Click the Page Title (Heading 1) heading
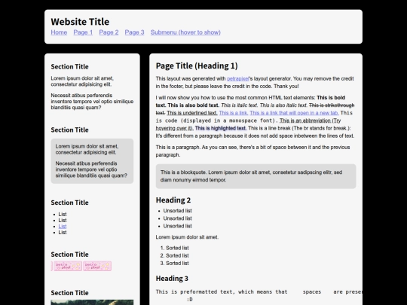This screenshot has width=407, height=305. 197,66
